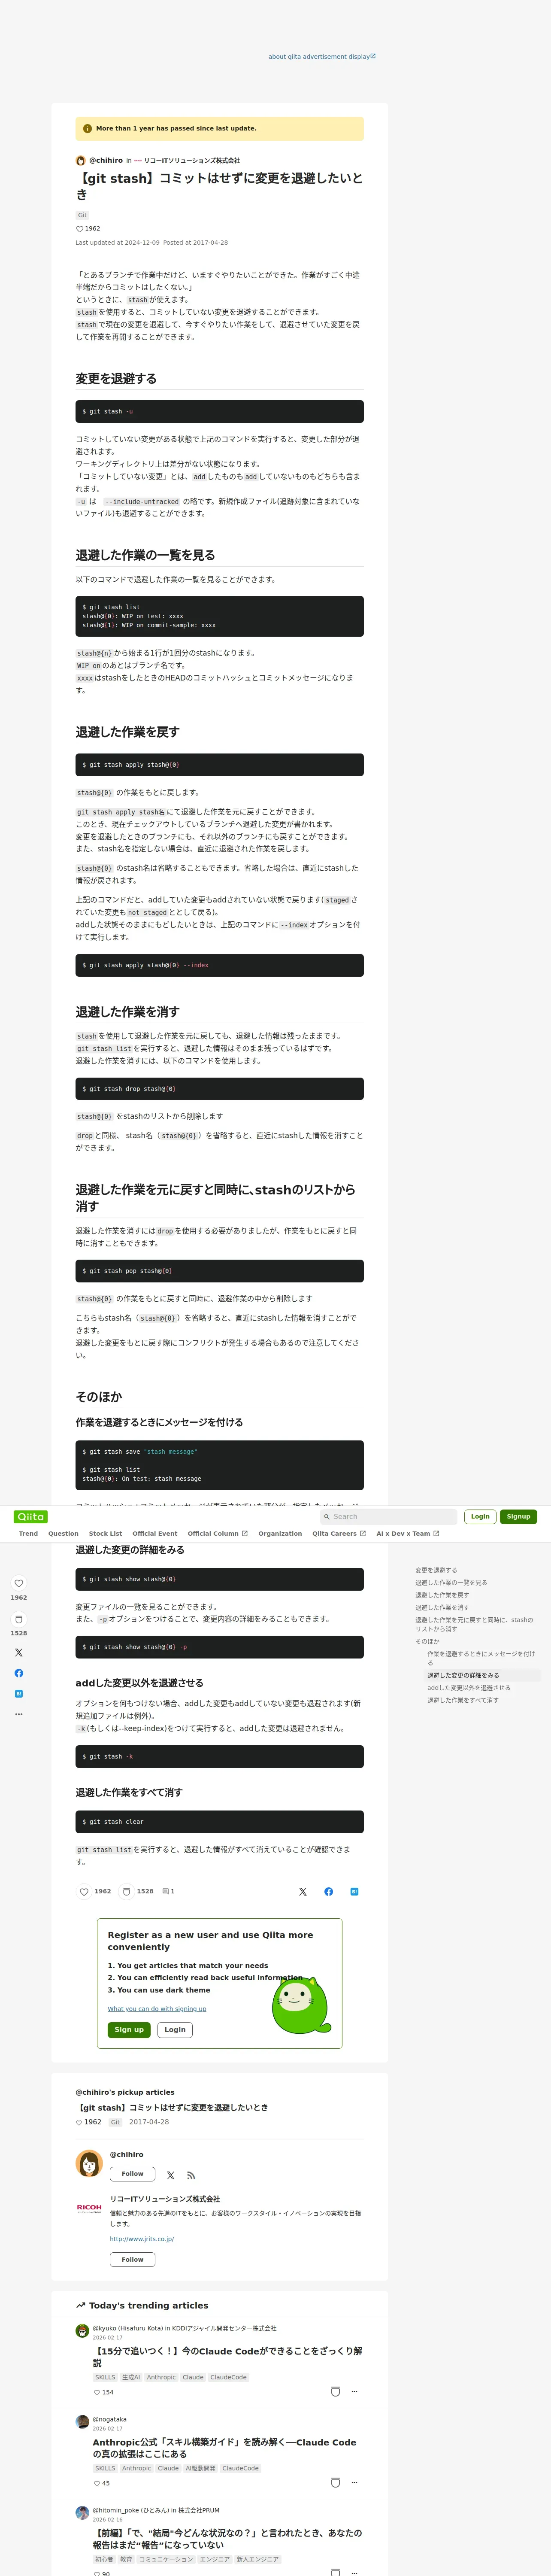Open the pickup article 【git stash】 title link
The height and width of the screenshot is (2576, 551).
tap(173, 2107)
